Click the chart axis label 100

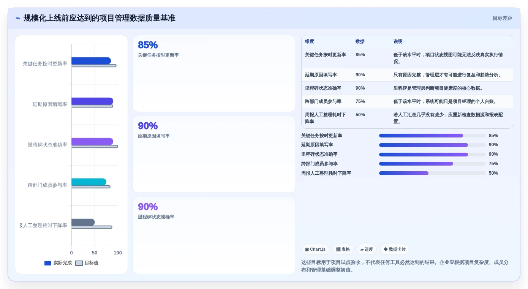point(118,253)
